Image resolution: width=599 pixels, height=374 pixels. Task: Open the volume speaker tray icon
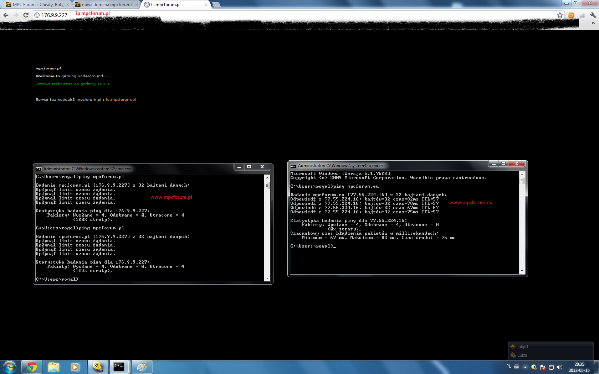pos(560,367)
